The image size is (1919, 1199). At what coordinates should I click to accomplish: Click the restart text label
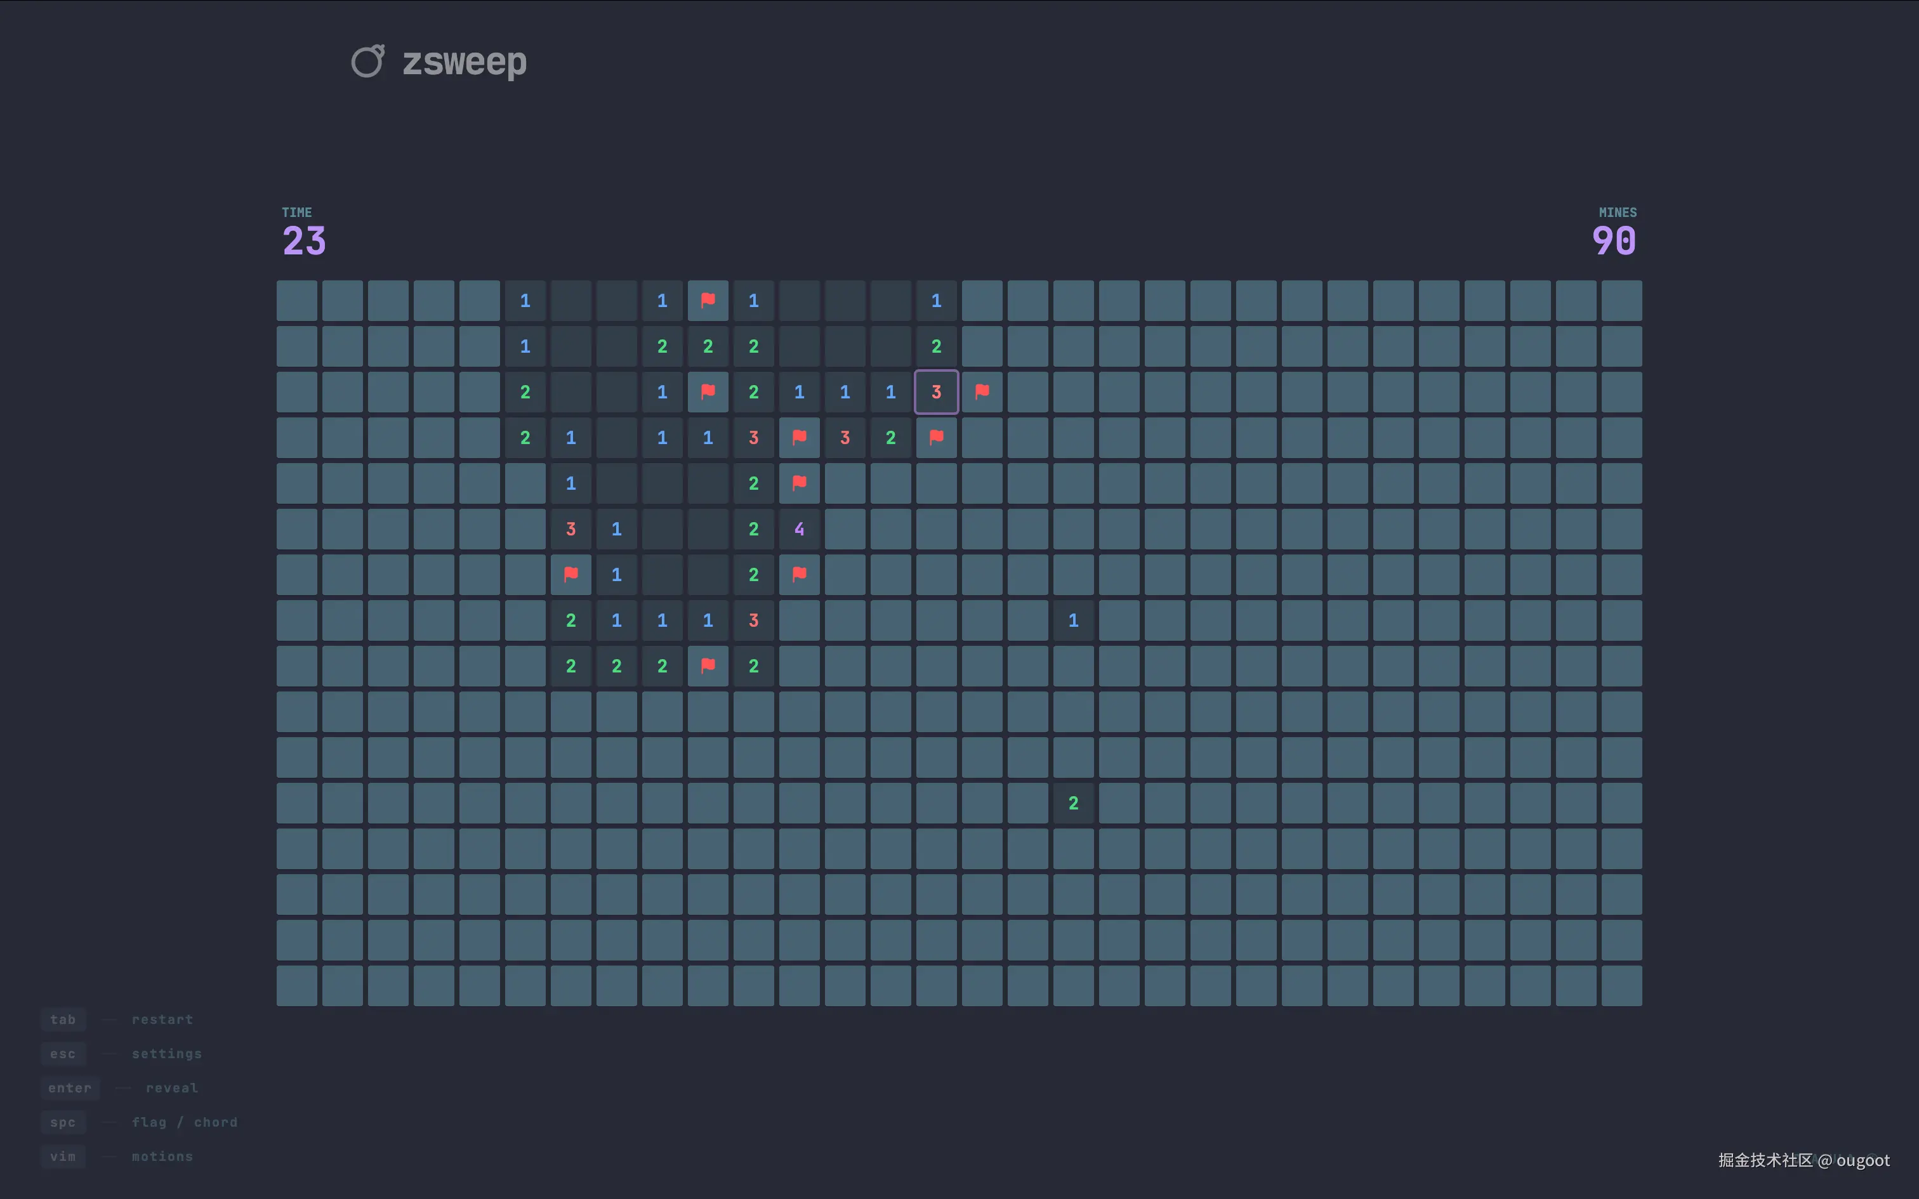tap(162, 1019)
